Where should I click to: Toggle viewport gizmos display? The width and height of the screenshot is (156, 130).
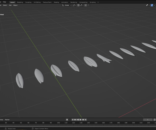point(152,5)
